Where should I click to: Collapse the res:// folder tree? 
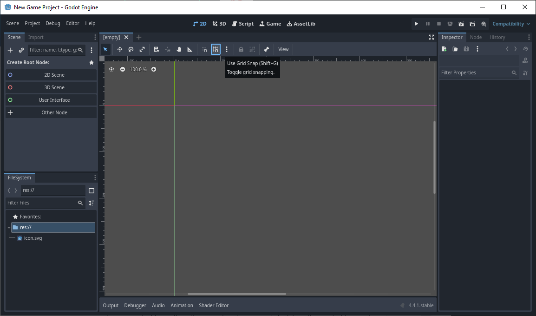[x=9, y=228]
